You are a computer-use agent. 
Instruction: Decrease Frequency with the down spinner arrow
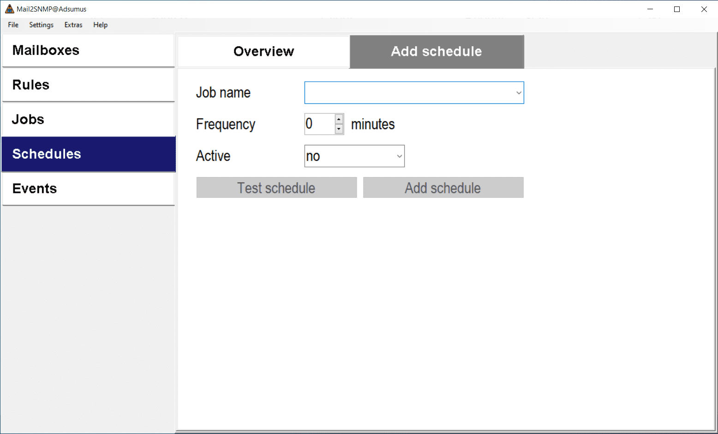click(x=339, y=129)
